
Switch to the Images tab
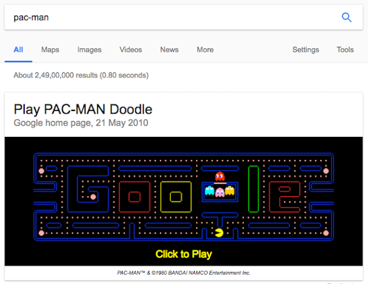coord(90,50)
